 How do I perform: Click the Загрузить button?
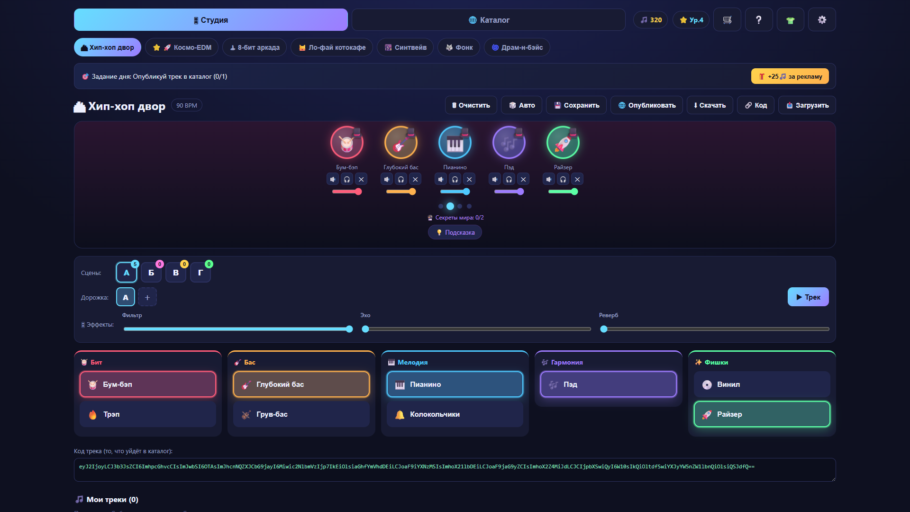807,105
